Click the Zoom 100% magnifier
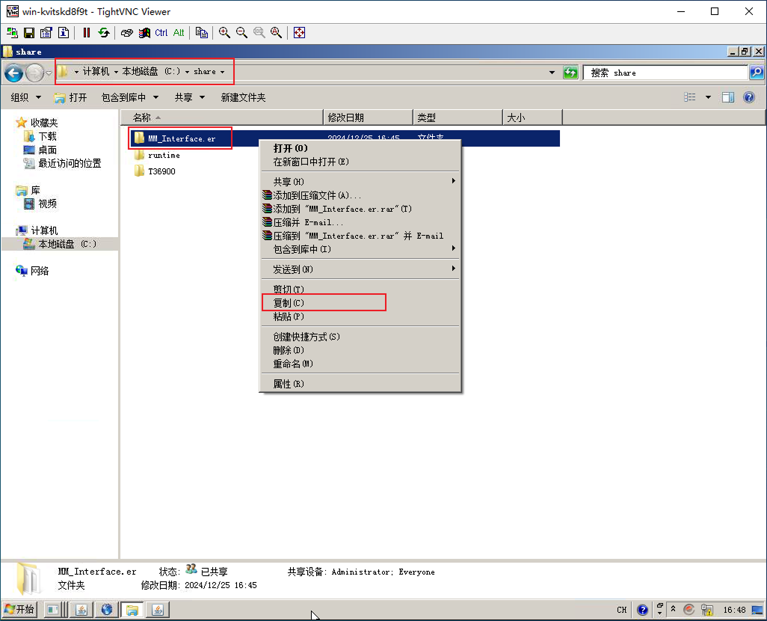The width and height of the screenshot is (767, 621). (x=259, y=33)
